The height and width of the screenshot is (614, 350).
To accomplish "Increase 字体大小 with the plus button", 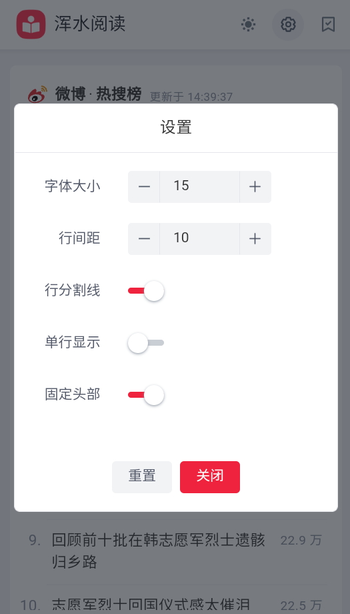I will 255,187.
